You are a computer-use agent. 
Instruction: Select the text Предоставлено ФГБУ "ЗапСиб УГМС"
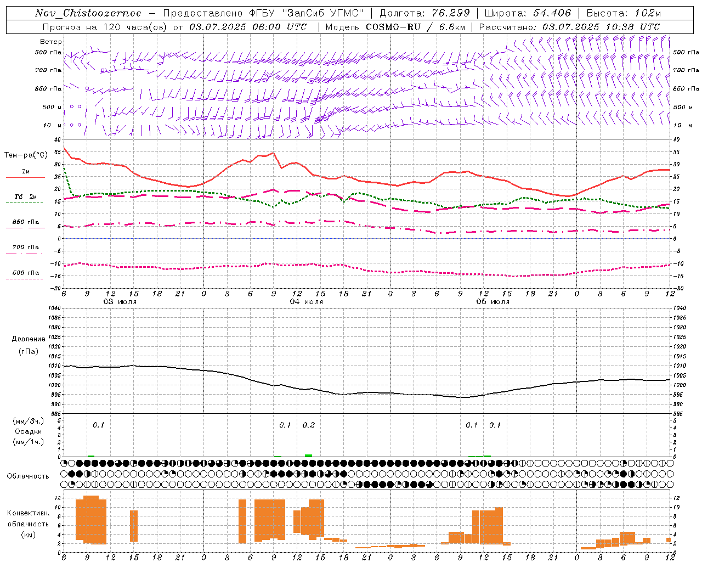[264, 13]
